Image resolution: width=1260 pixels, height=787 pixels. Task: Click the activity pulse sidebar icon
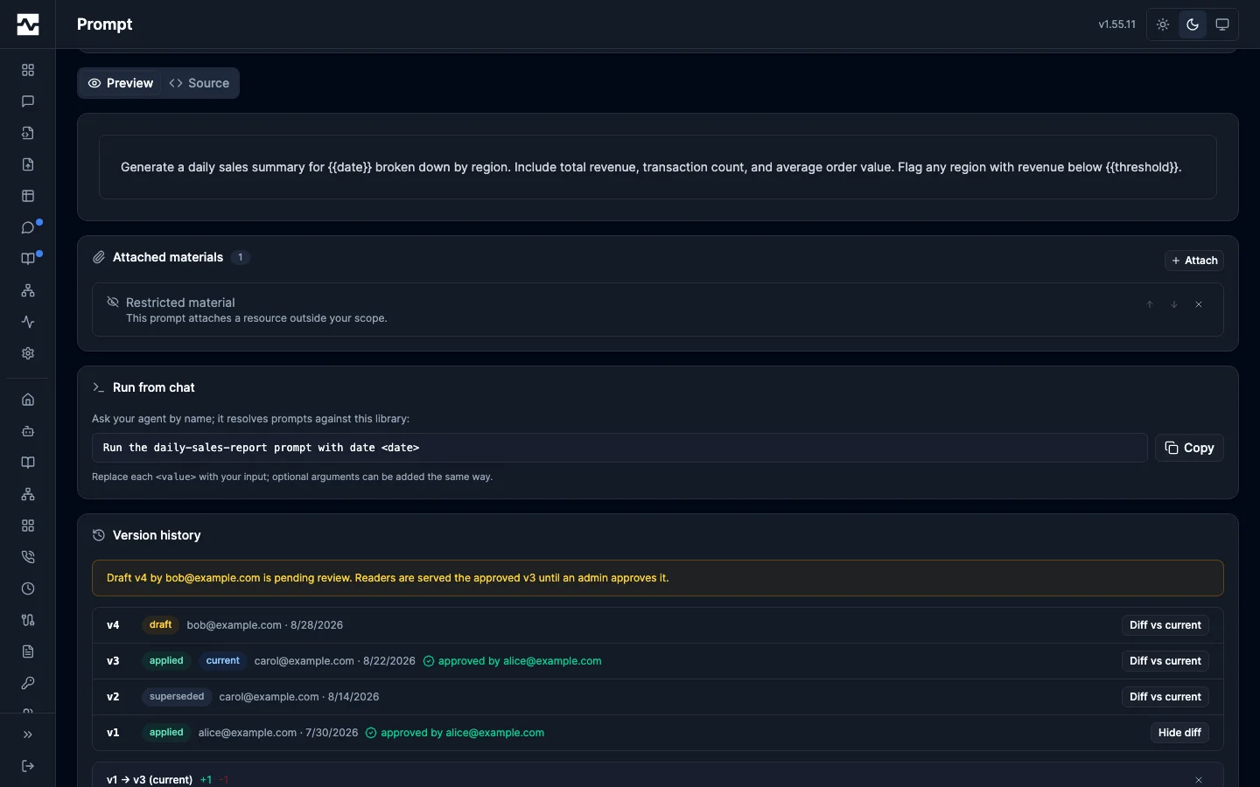pyautogui.click(x=28, y=322)
